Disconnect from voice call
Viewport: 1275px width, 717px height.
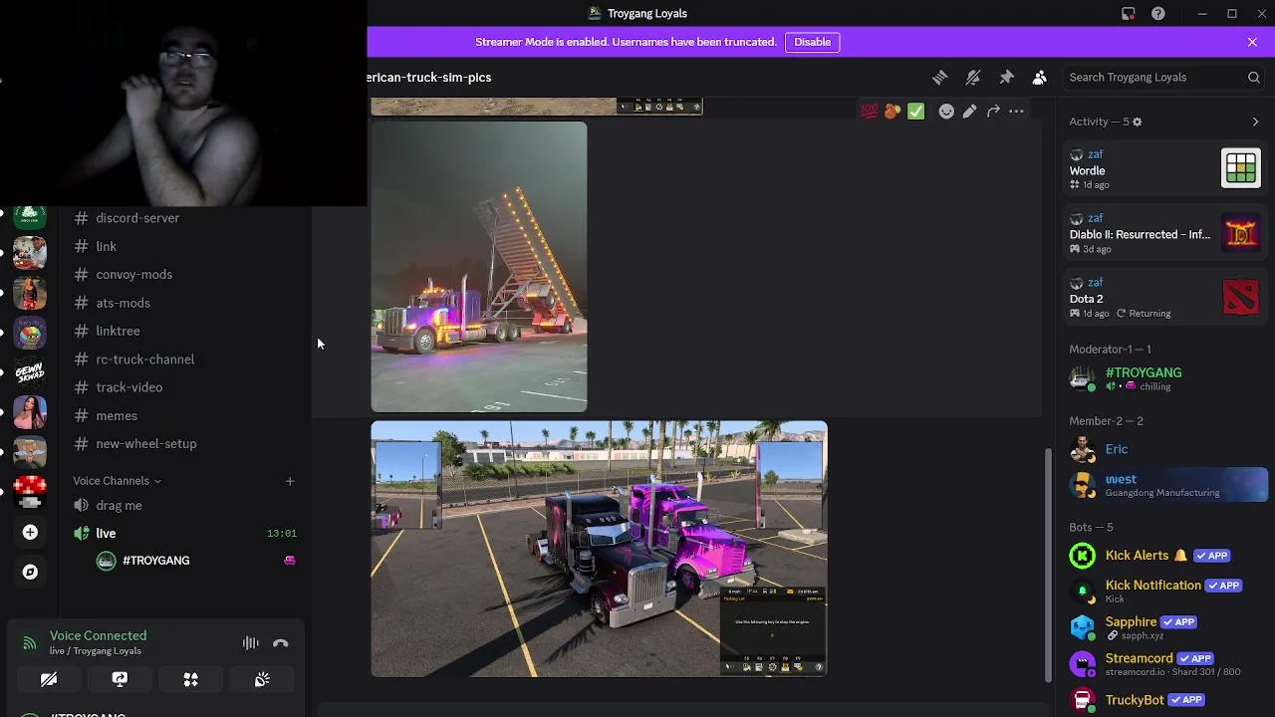pyautogui.click(x=281, y=643)
